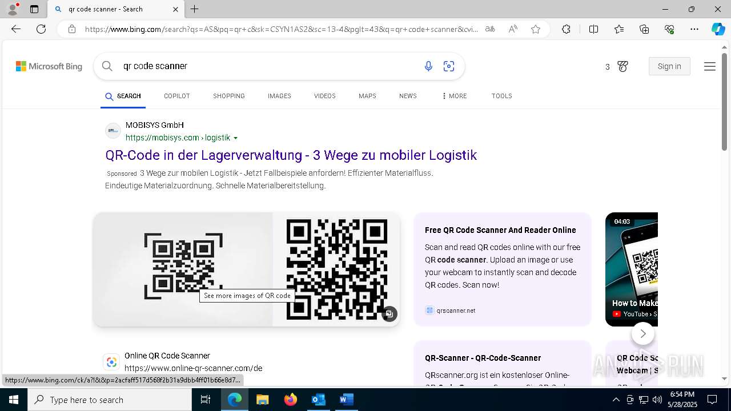Click the browser address bar URL
The width and height of the screenshot is (731, 411).
pos(282,29)
